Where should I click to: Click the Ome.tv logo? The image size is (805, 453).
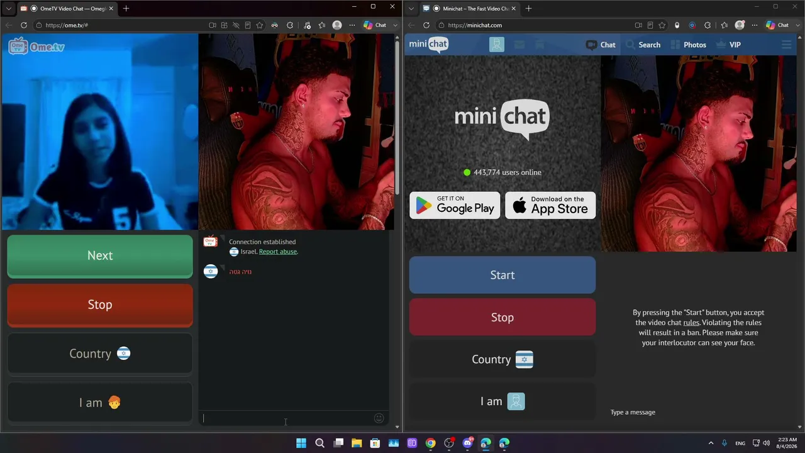click(36, 47)
